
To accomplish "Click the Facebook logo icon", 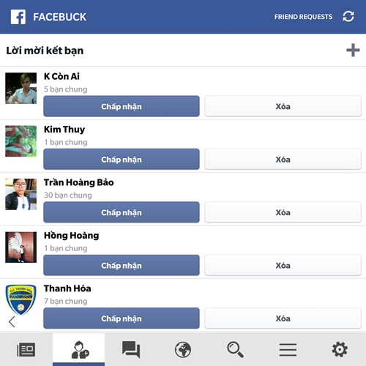I will (x=18, y=17).
